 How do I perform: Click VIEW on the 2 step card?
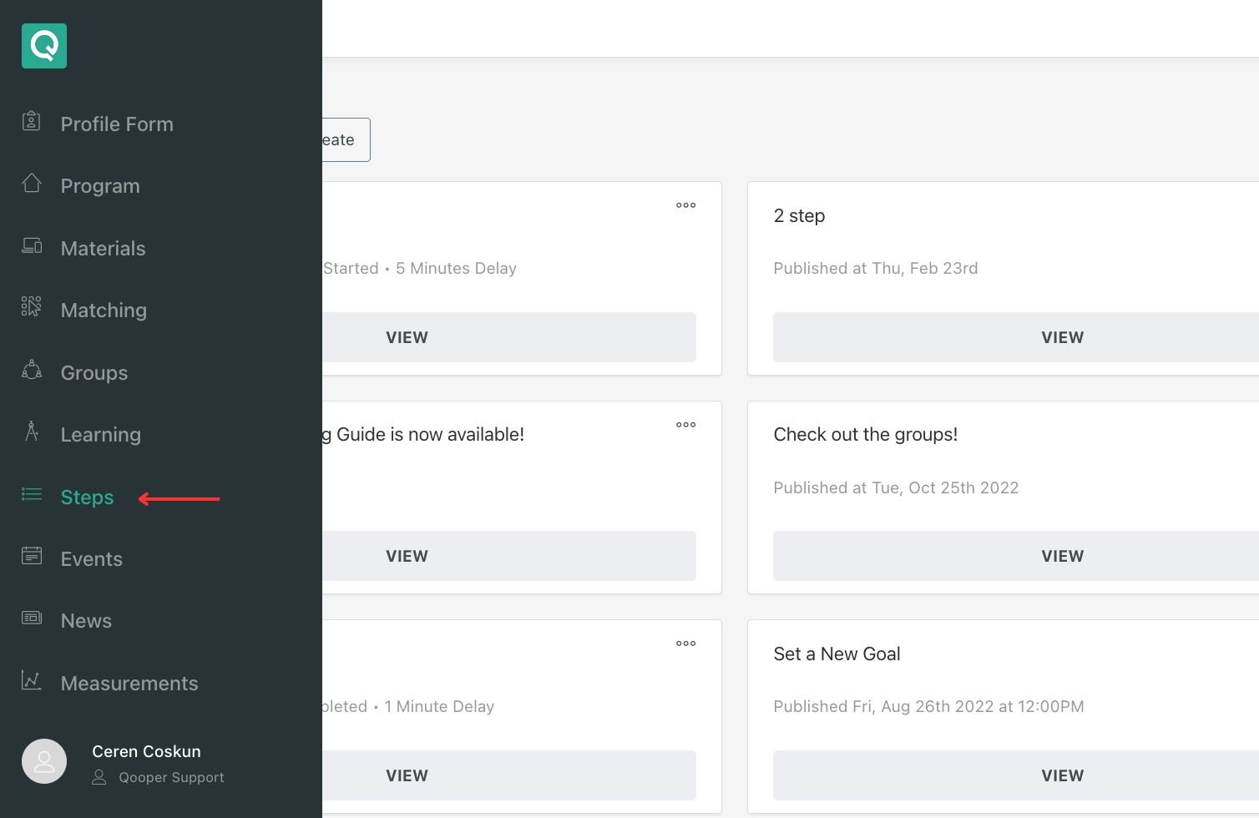1062,336
